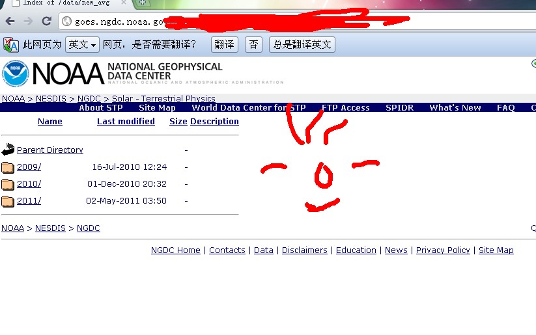Image resolution: width=536 pixels, height=335 pixels.
Task: Sort listing by the Size column
Action: (x=178, y=121)
